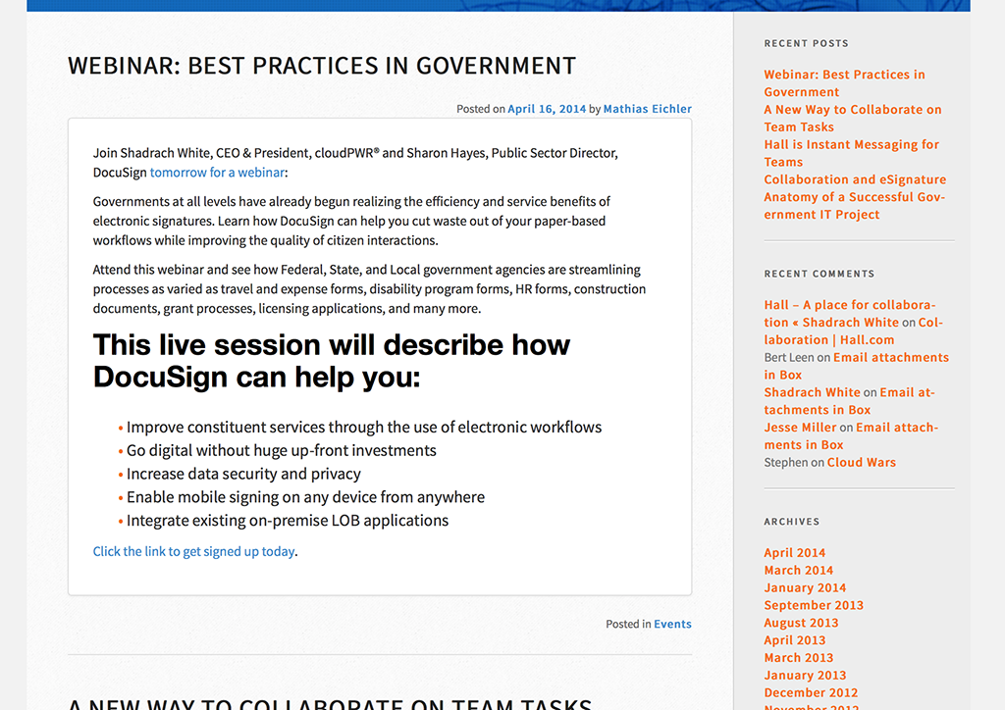Click commenter name 'Stephen' in Recent Comments
The image size is (1005, 710).
786,462
